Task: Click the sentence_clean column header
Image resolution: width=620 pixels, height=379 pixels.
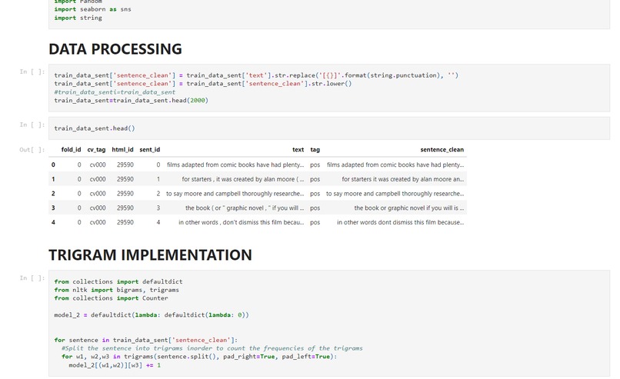Action: point(442,149)
